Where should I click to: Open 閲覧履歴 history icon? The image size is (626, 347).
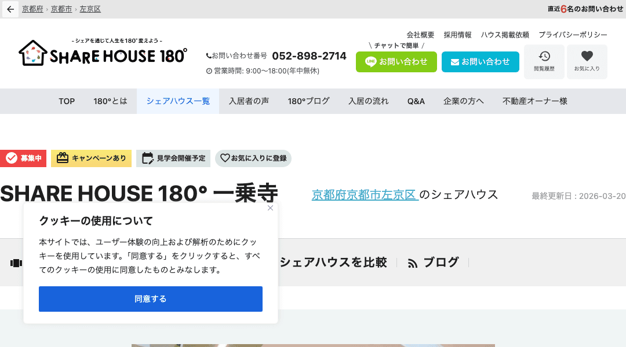point(544,61)
